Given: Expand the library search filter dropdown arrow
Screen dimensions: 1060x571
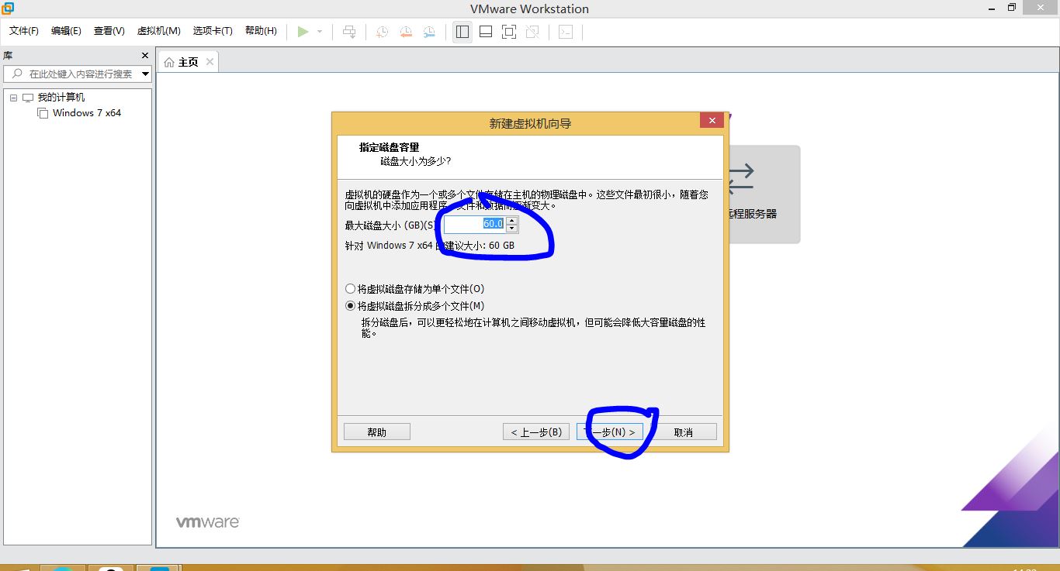Looking at the screenshot, I should coord(145,74).
